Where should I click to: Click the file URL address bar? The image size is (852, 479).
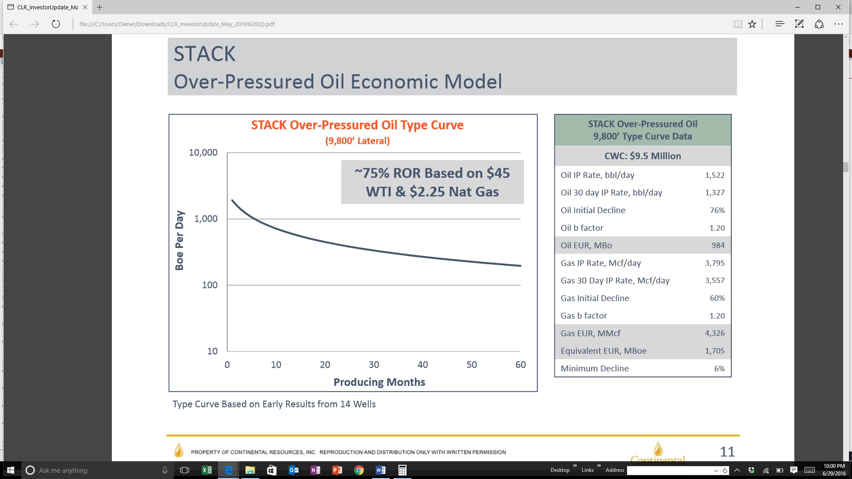(x=399, y=24)
